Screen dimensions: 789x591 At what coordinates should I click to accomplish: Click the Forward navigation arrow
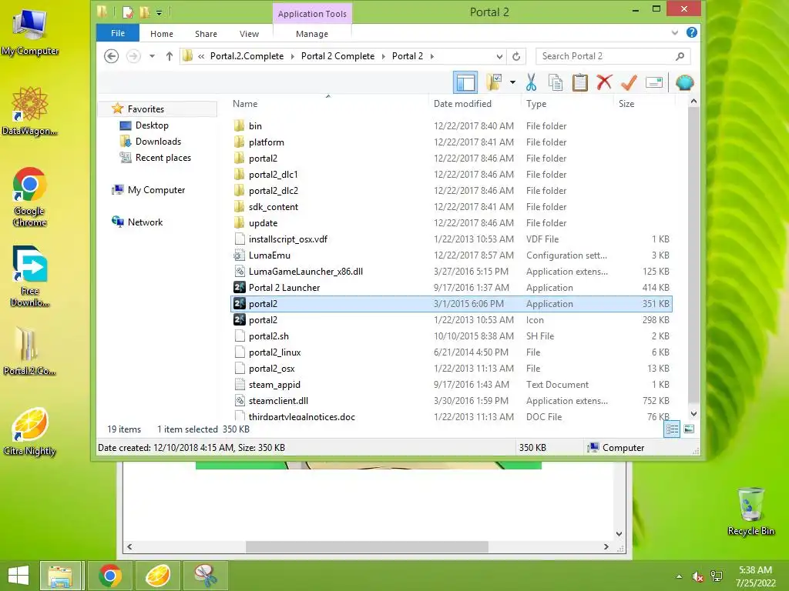coord(133,56)
